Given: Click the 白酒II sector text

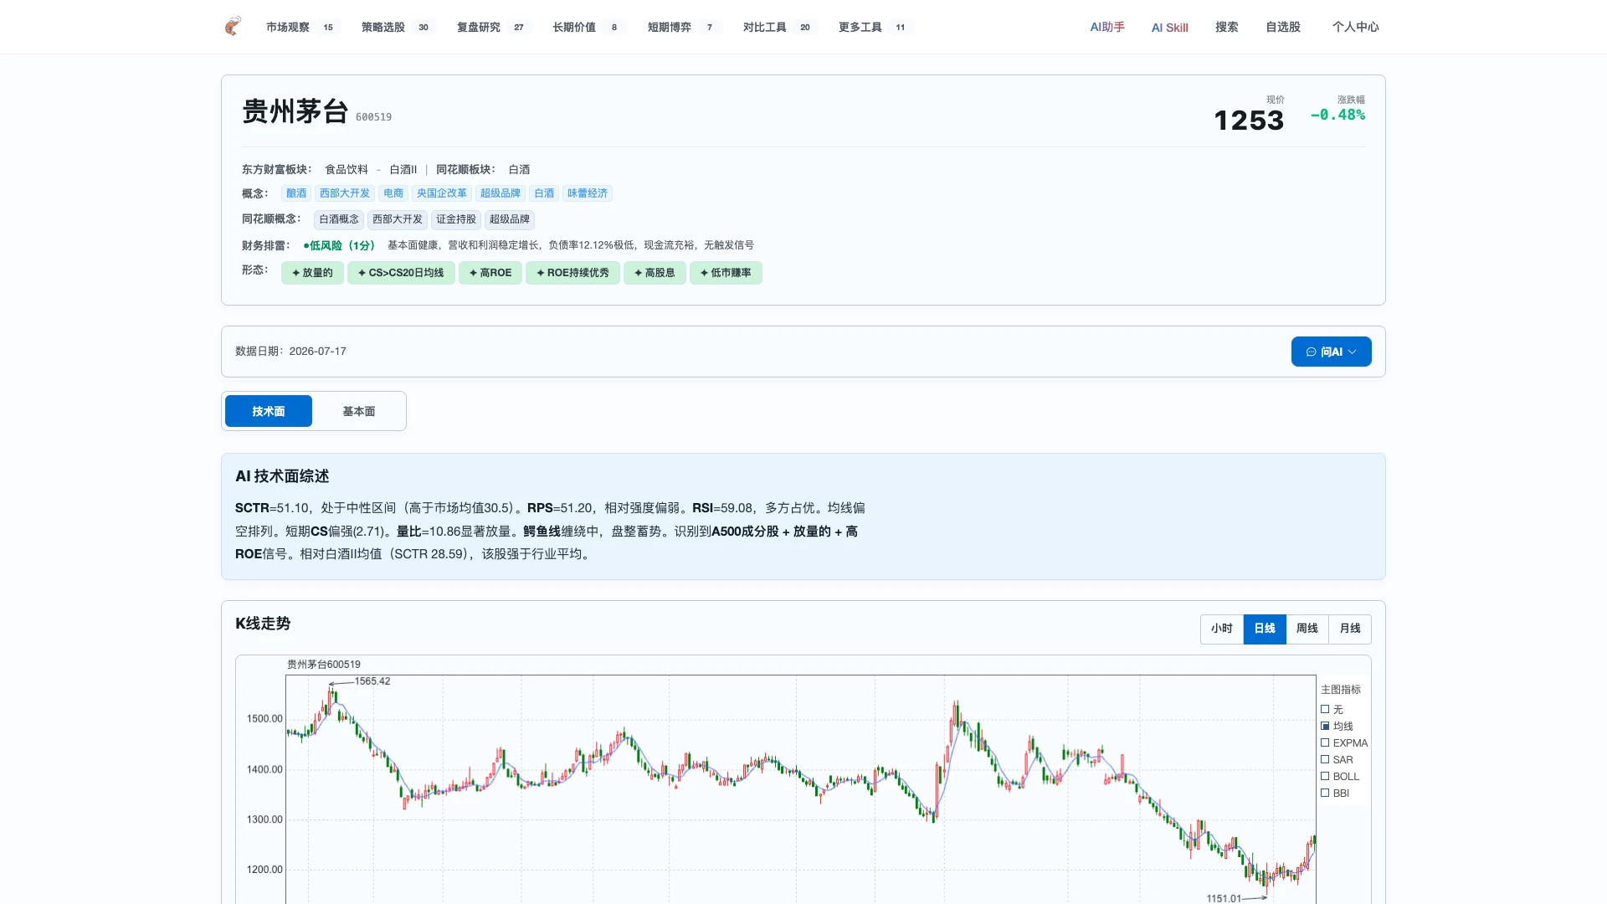Looking at the screenshot, I should [x=403, y=170].
